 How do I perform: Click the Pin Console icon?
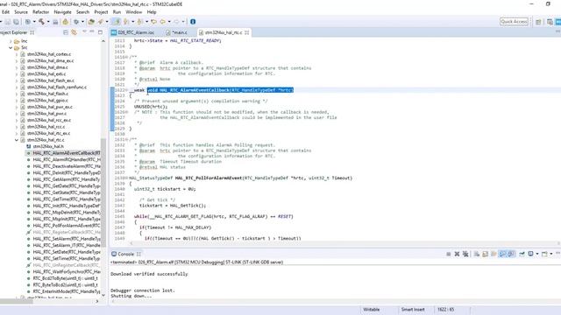pos(522,254)
